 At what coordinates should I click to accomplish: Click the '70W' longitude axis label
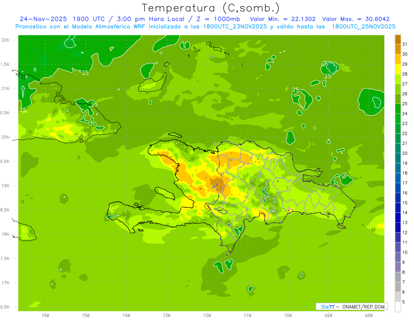click(x=288, y=316)
